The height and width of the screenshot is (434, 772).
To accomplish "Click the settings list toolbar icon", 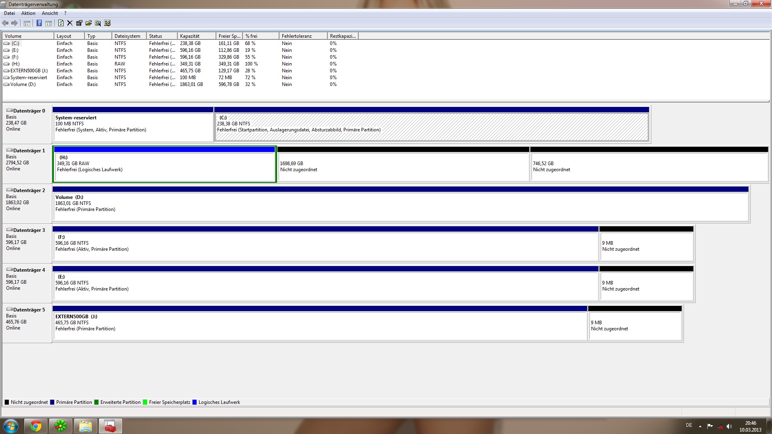I will (107, 23).
